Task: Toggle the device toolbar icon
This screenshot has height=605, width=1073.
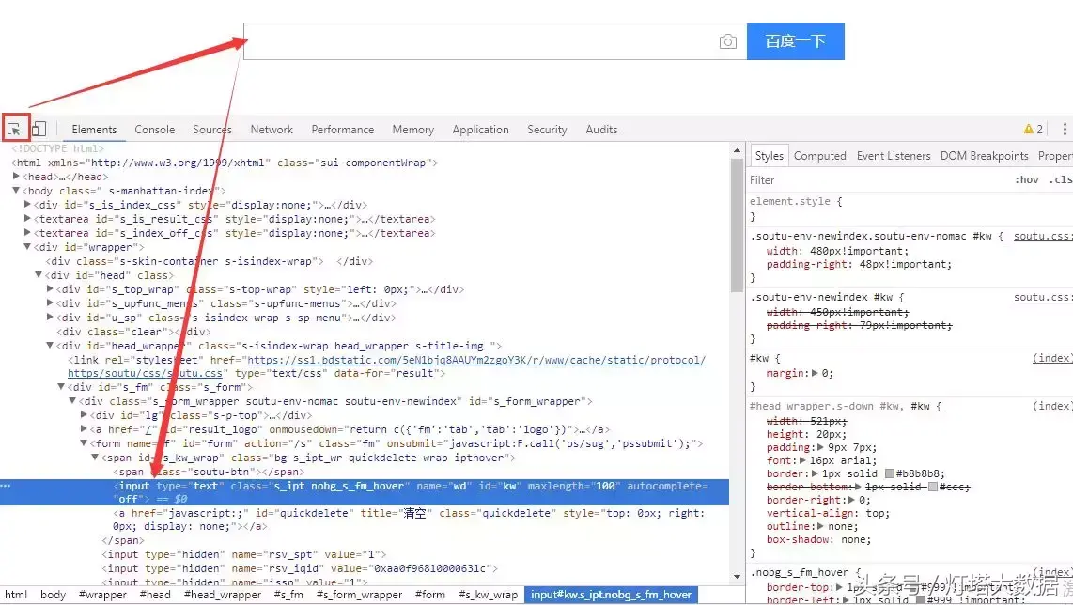Action: [39, 129]
